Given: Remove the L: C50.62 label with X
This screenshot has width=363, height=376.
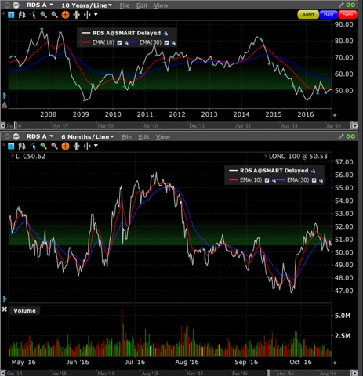Looking at the screenshot, I should pyautogui.click(x=13, y=156).
